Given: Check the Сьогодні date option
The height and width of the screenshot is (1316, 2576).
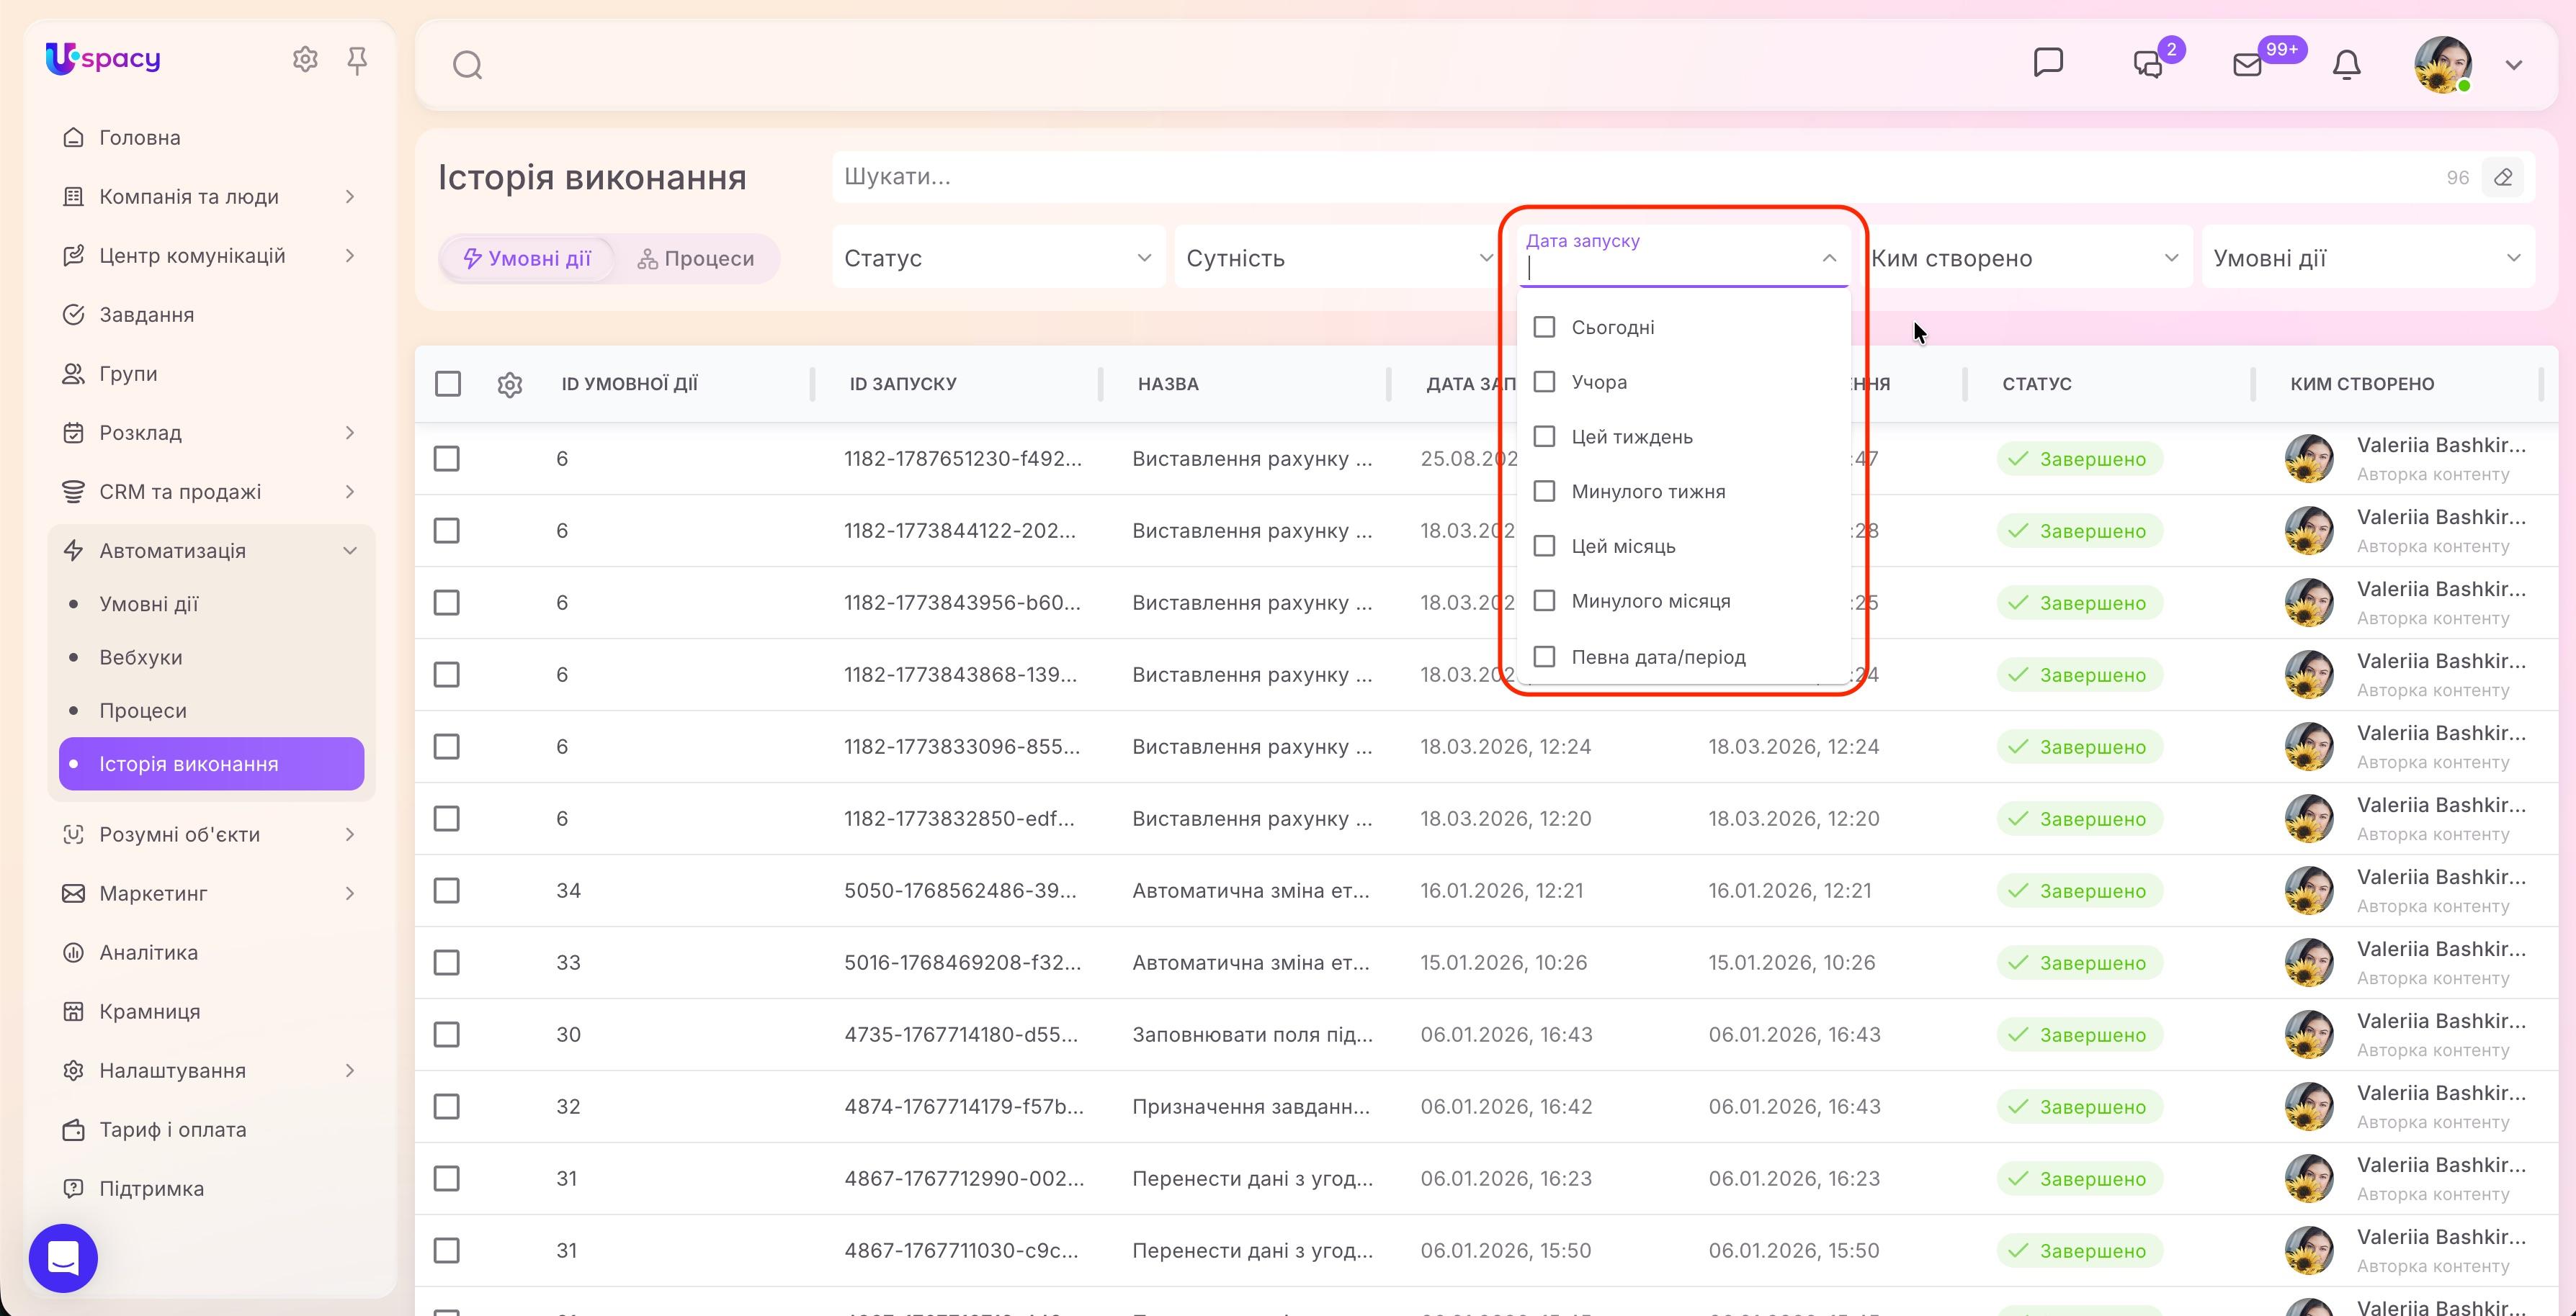Looking at the screenshot, I should [1544, 328].
